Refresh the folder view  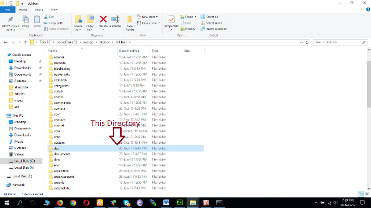pos(307,42)
